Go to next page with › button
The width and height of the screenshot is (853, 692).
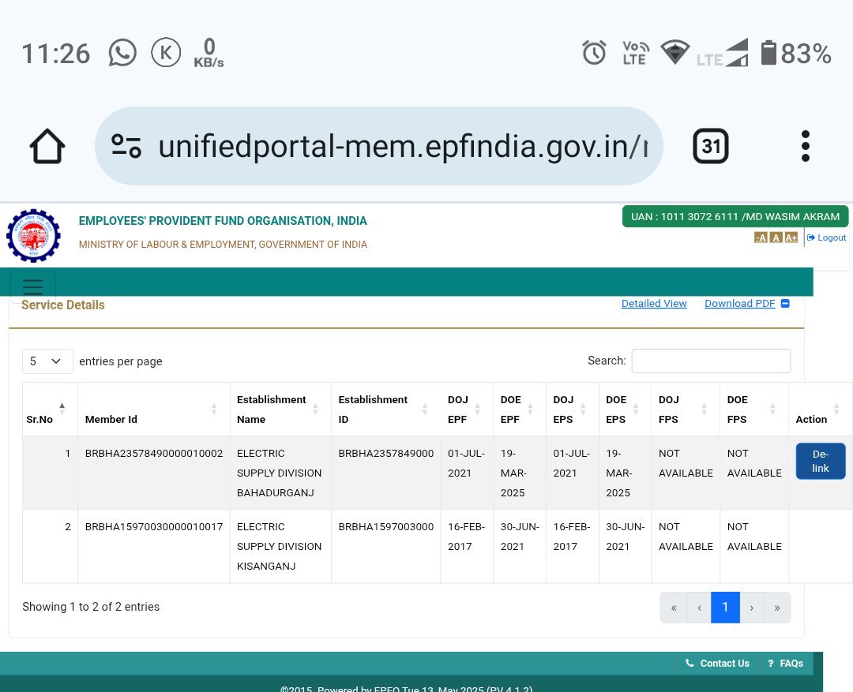752,608
